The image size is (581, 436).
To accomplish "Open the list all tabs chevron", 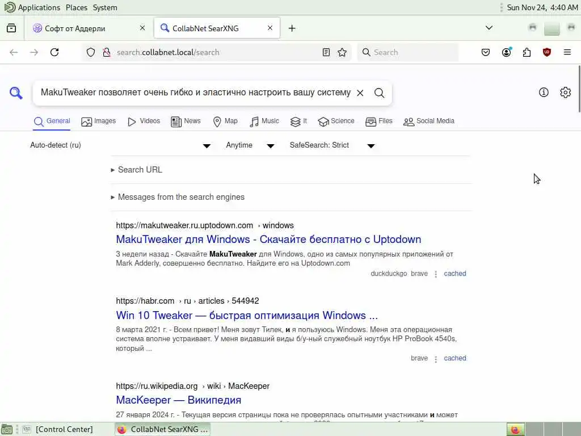I will [x=489, y=28].
